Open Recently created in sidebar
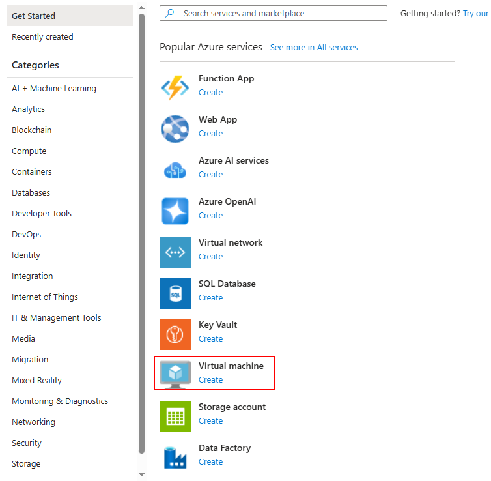 point(42,37)
